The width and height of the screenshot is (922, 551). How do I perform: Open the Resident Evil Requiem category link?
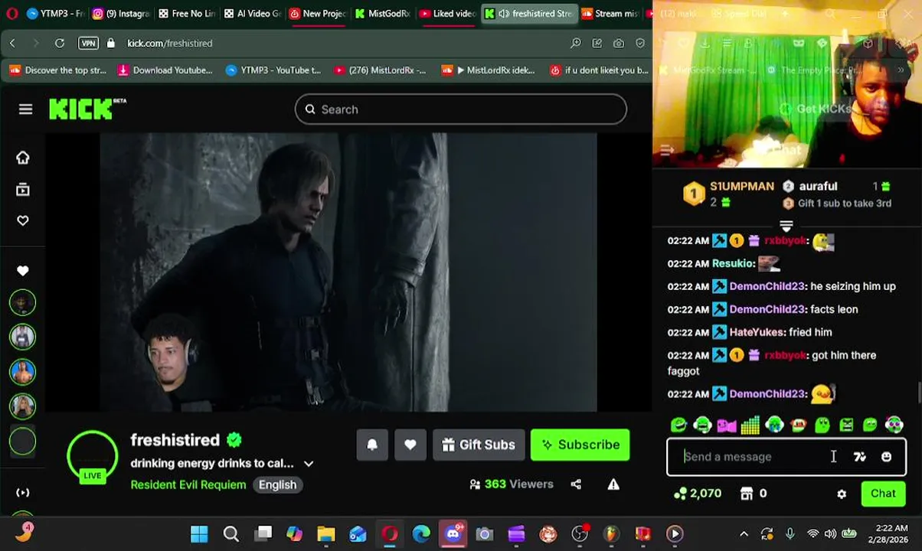[188, 484]
